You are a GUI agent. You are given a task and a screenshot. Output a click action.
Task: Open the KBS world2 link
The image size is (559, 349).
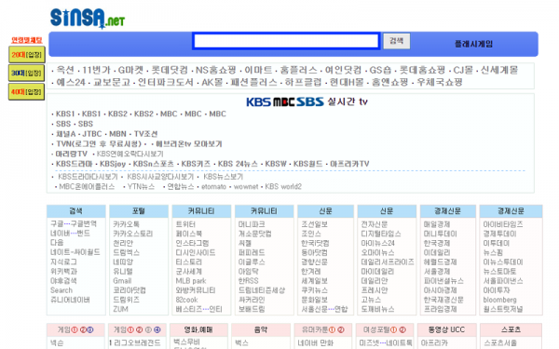[x=283, y=187]
